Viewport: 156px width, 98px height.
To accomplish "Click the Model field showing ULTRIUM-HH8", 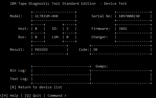I will point(54,16).
